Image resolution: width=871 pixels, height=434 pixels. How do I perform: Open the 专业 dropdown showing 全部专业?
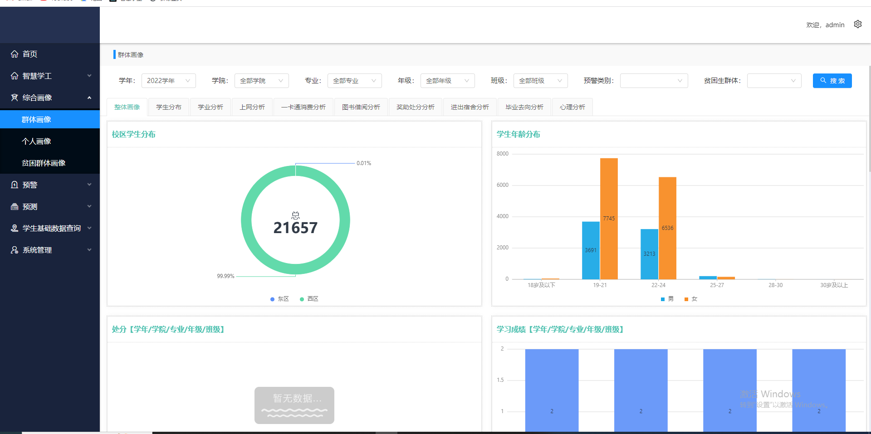click(355, 81)
